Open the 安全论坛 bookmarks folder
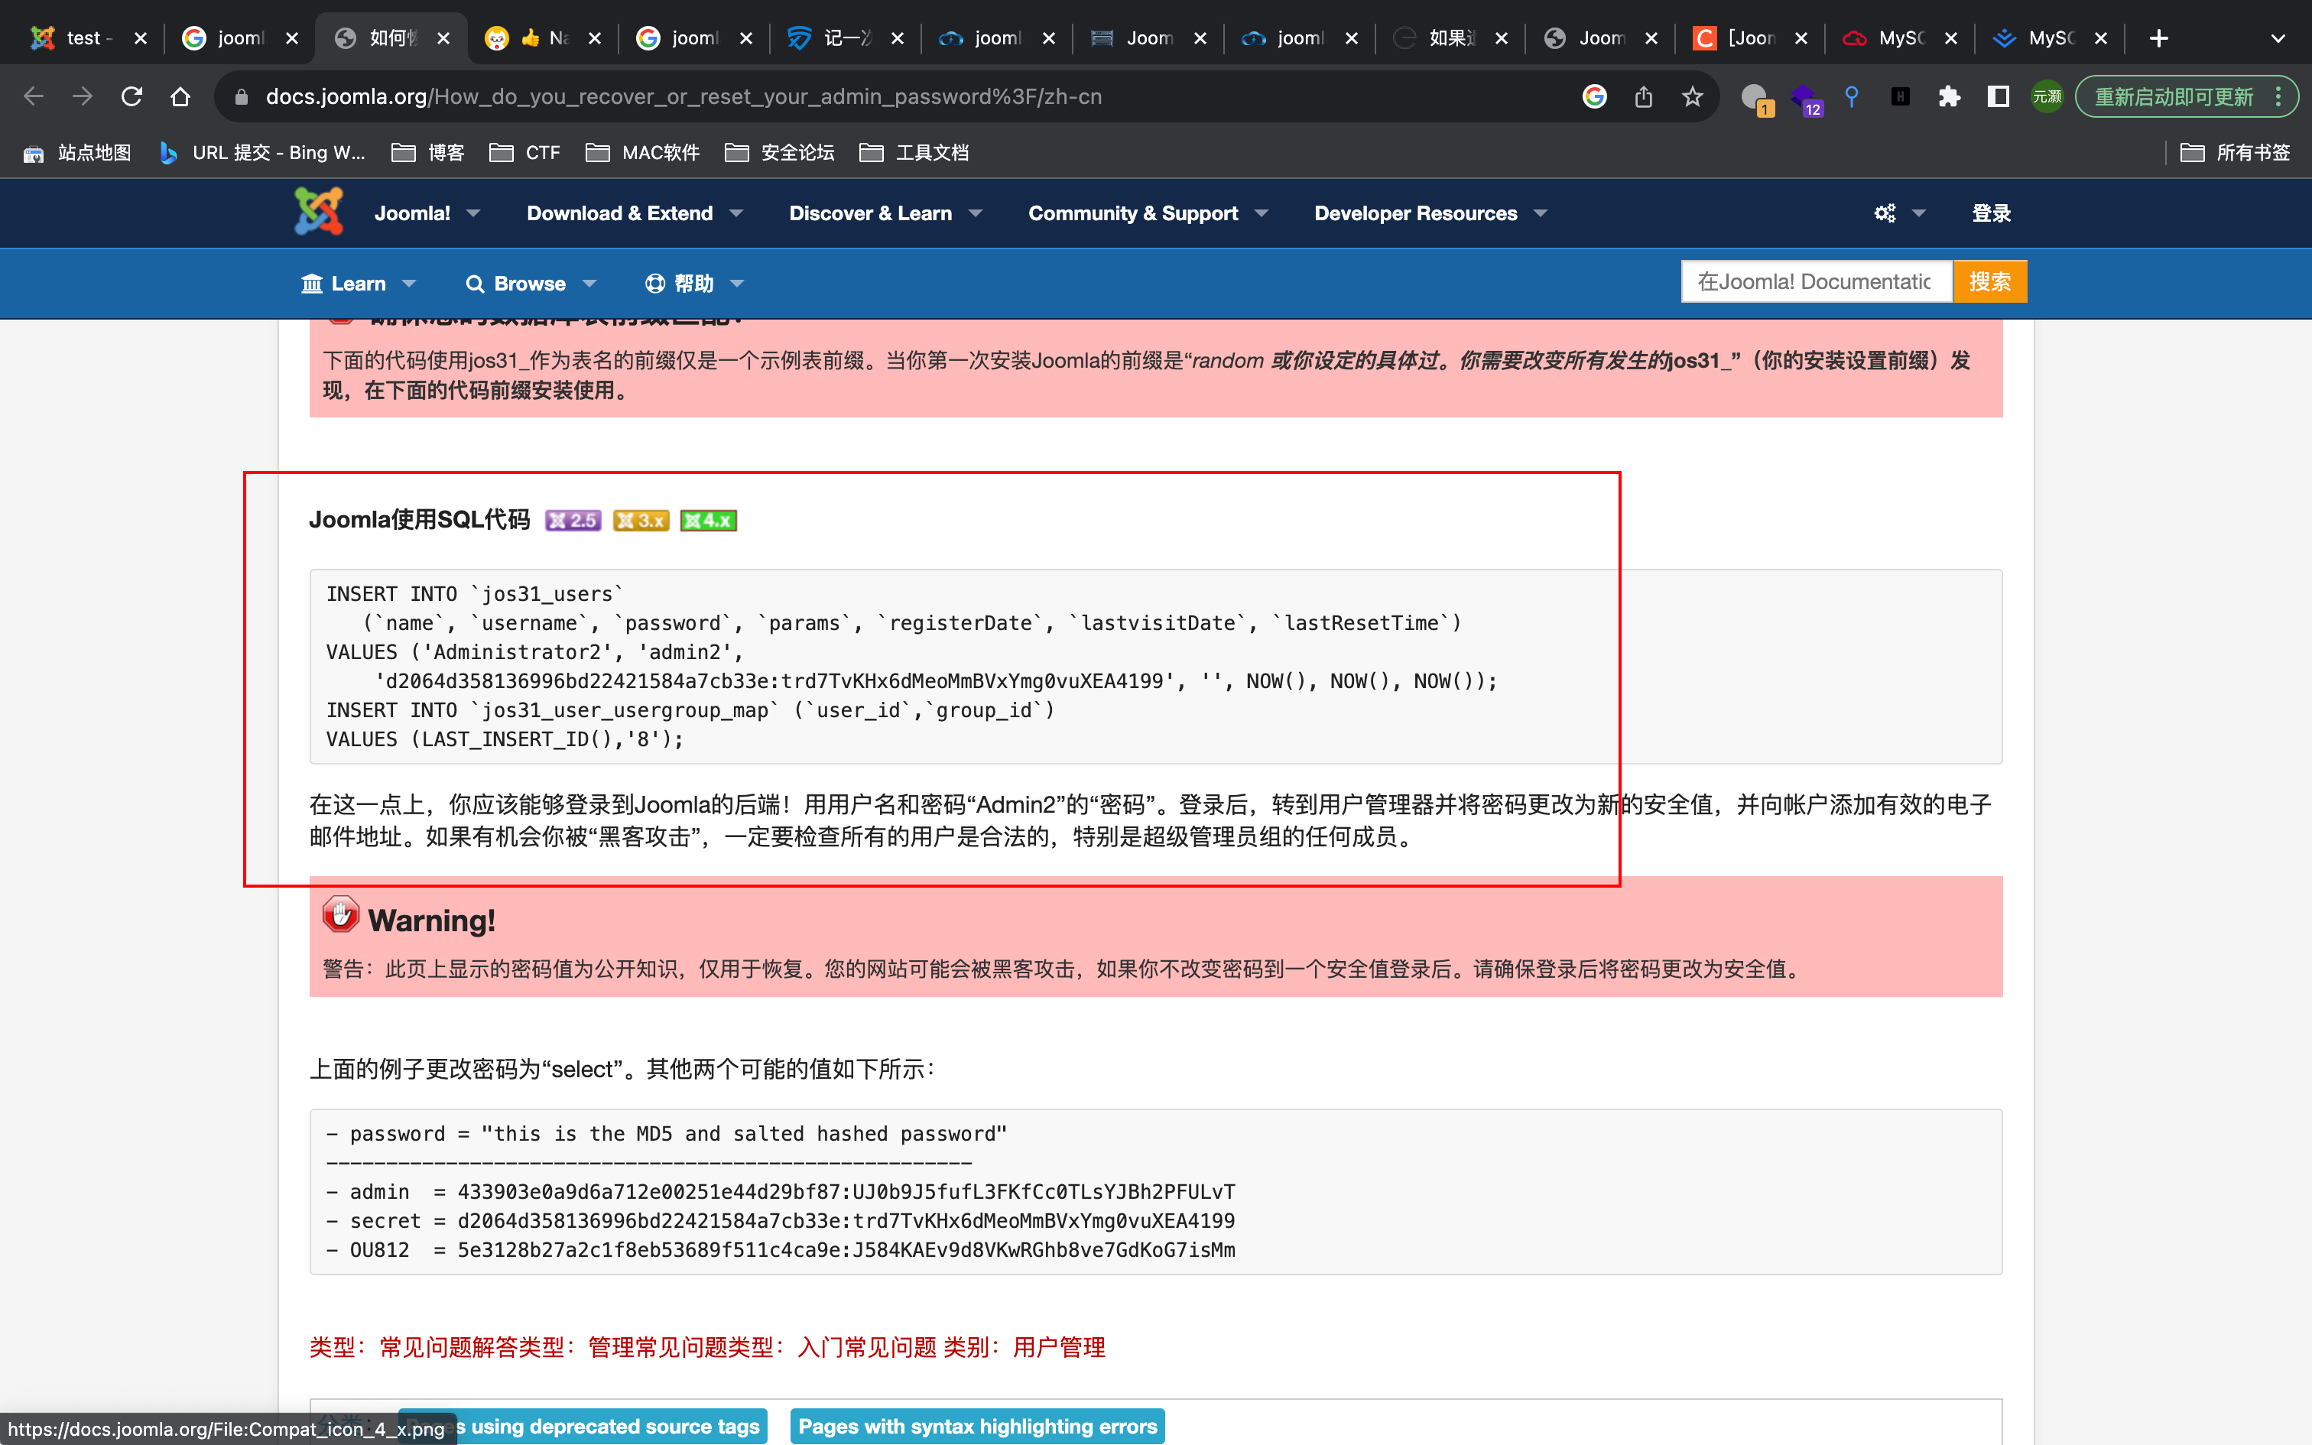The width and height of the screenshot is (2312, 1445). click(x=780, y=153)
